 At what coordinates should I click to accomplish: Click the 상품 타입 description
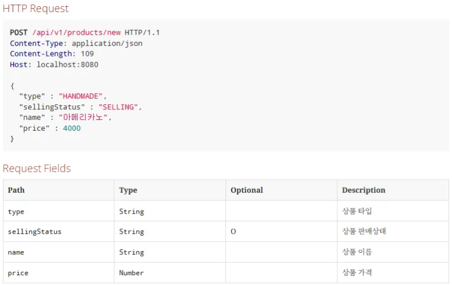(357, 211)
